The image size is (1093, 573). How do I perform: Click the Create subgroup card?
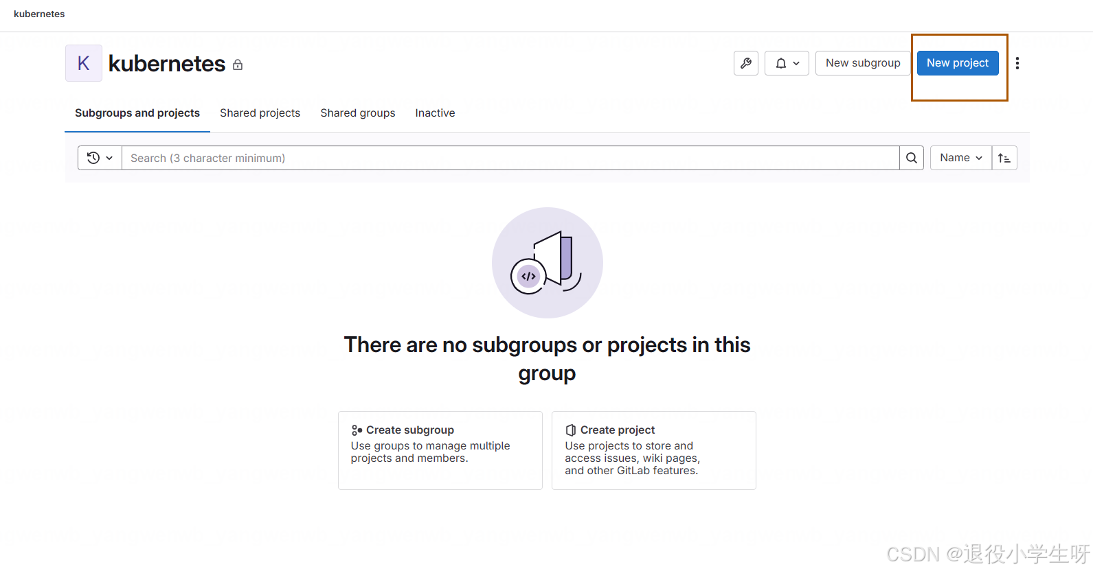click(x=440, y=450)
